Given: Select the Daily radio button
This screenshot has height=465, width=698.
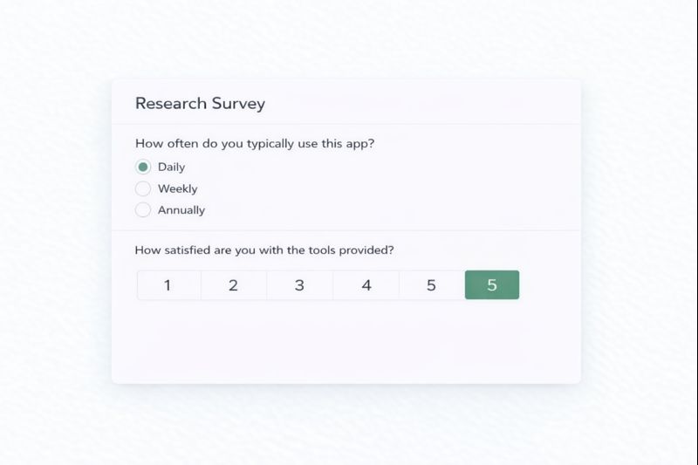Looking at the screenshot, I should (x=143, y=167).
